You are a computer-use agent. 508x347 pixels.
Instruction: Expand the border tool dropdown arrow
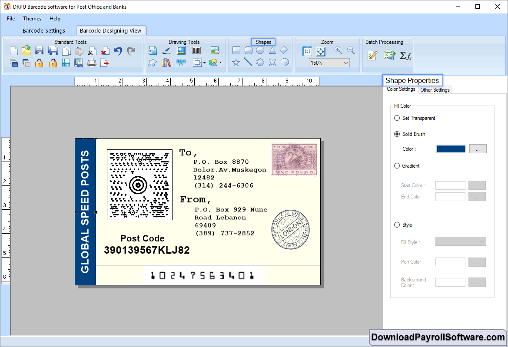204,63
